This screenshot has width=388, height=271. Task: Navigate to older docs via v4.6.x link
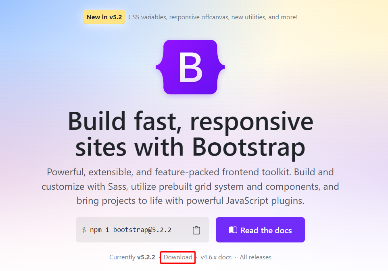click(x=216, y=257)
